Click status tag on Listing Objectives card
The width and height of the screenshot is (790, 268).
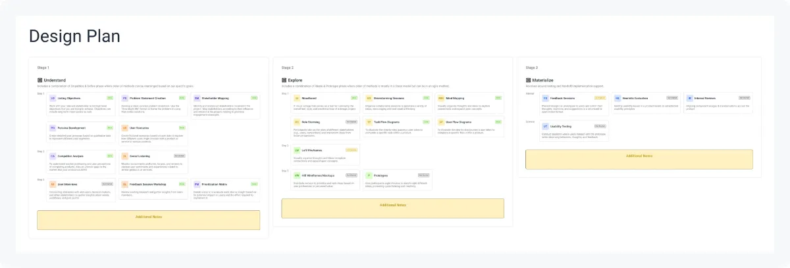tap(109, 98)
